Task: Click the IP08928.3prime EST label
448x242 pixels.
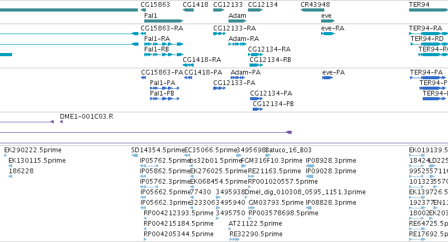Action: (331, 161)
